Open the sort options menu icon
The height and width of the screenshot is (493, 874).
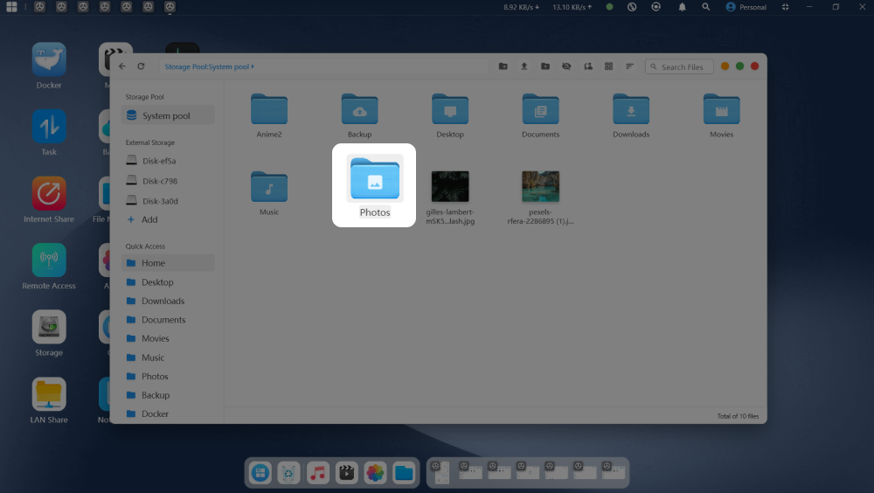click(629, 66)
